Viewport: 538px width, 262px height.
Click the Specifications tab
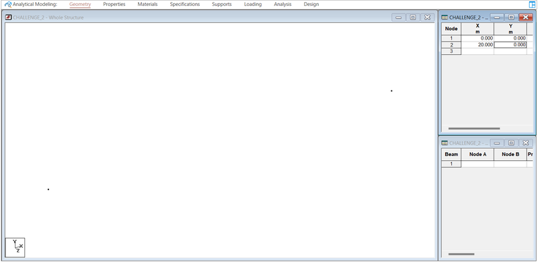pyautogui.click(x=185, y=5)
